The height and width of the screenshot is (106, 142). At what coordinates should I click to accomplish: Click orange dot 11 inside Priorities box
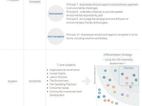click(x=127, y=78)
